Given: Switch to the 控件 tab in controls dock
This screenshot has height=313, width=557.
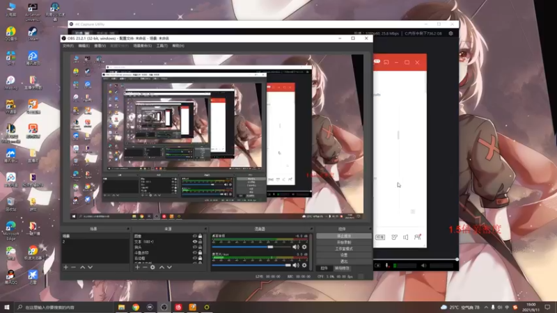Looking at the screenshot, I should (324, 268).
